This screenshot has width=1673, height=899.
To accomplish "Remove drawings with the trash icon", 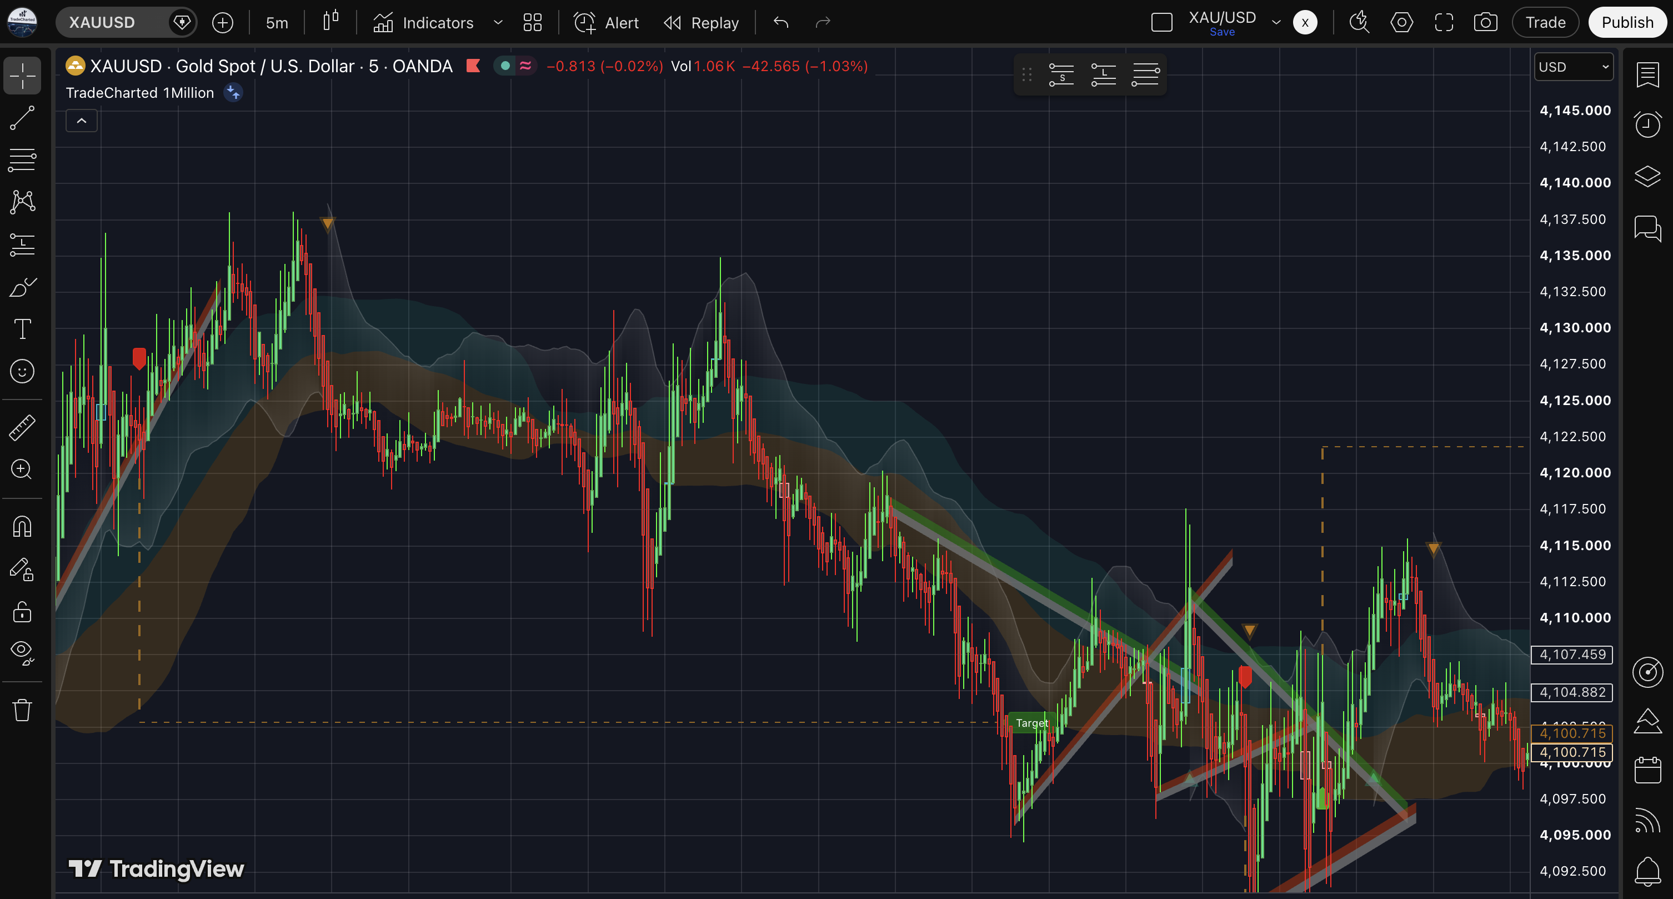I will (22, 710).
